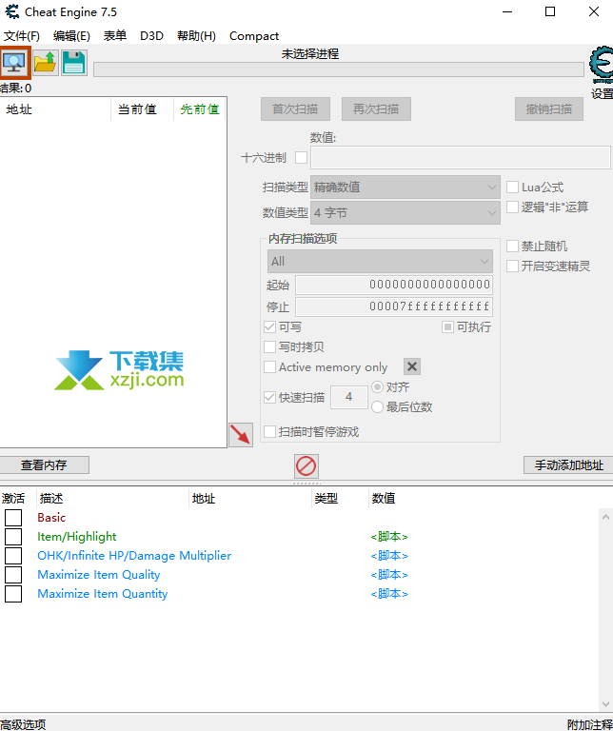Viewport: 613px width, 731px height.
Task: Toggle the 可执行 executable checkbox
Action: pos(447,326)
